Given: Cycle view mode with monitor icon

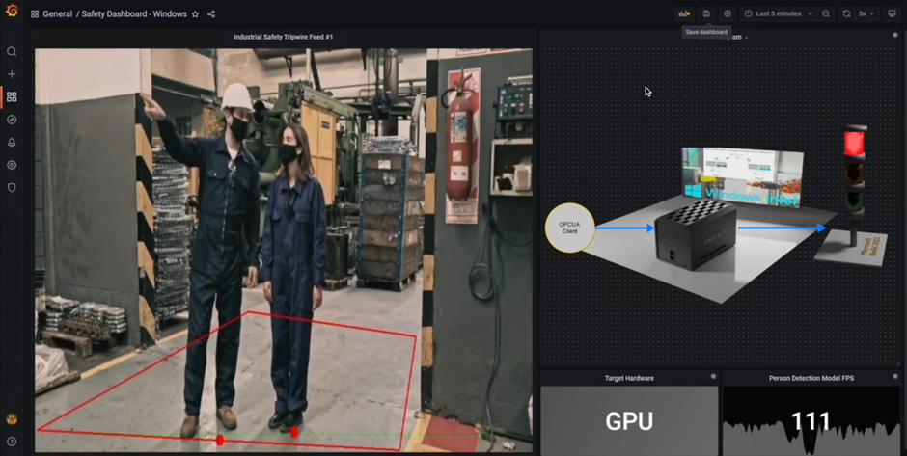Looking at the screenshot, I should (892, 13).
